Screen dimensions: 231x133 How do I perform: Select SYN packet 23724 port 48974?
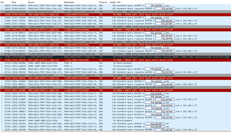[x=115, y=87]
